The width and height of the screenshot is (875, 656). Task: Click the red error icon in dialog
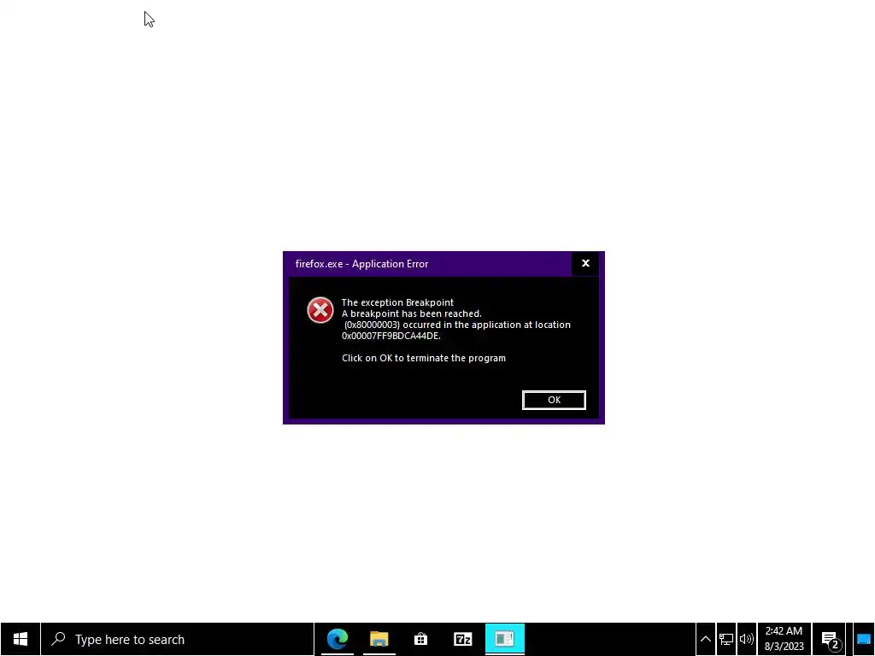point(320,310)
